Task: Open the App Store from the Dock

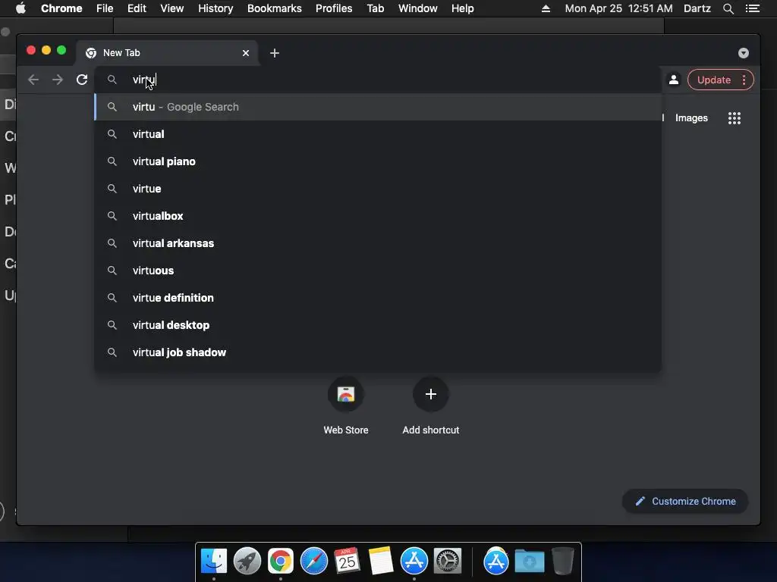Action: (414, 562)
